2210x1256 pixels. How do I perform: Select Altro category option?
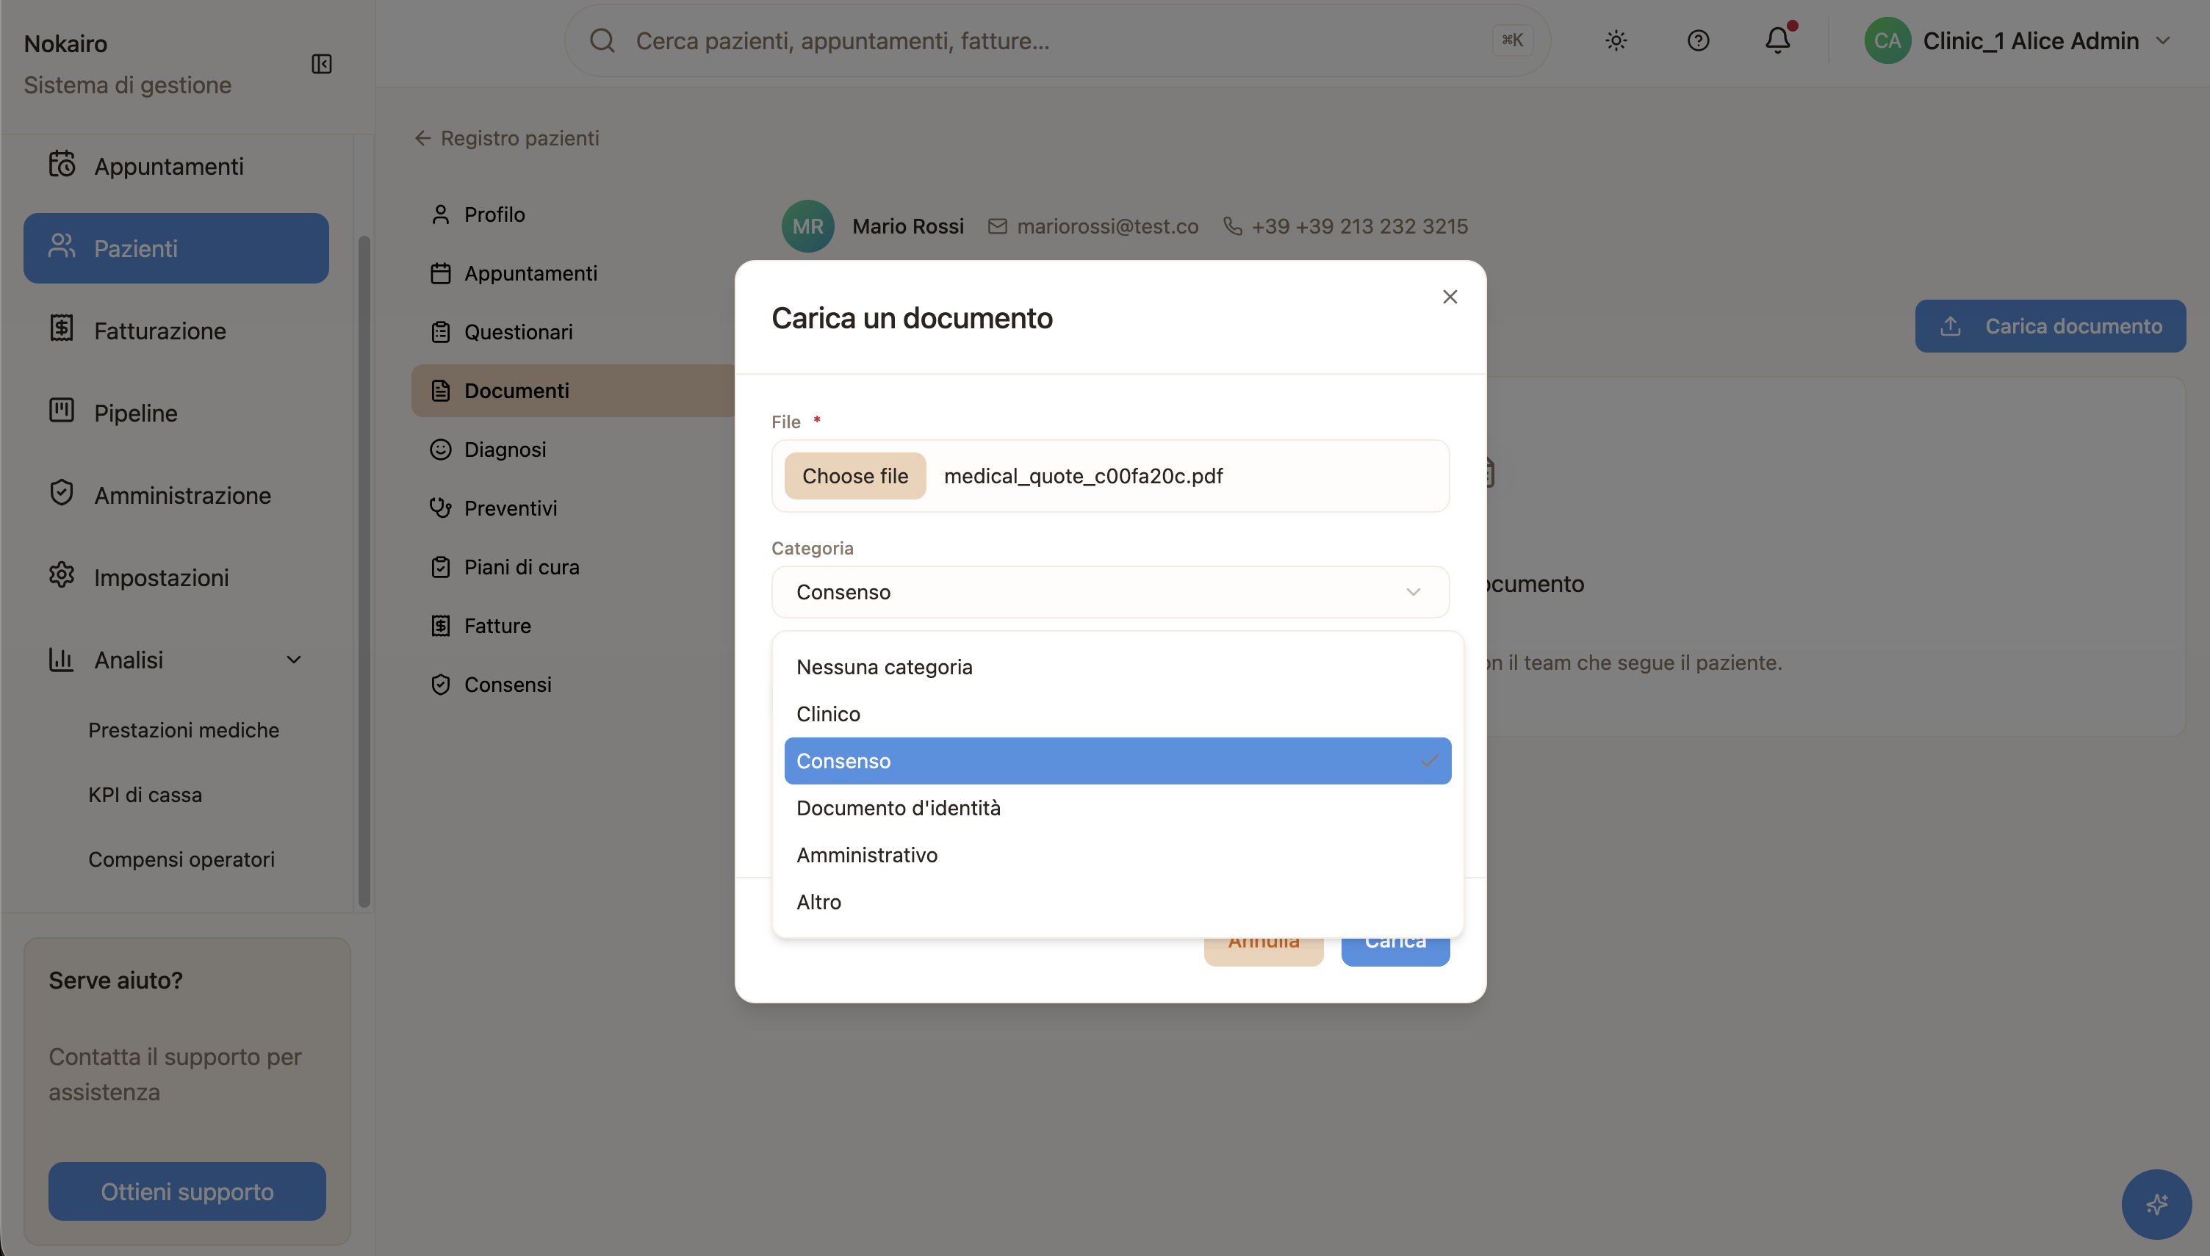point(1117,901)
